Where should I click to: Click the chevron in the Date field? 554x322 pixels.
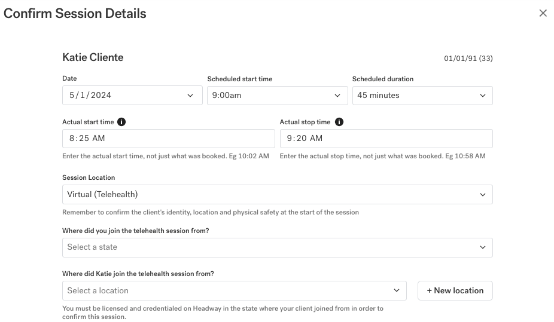pos(190,96)
